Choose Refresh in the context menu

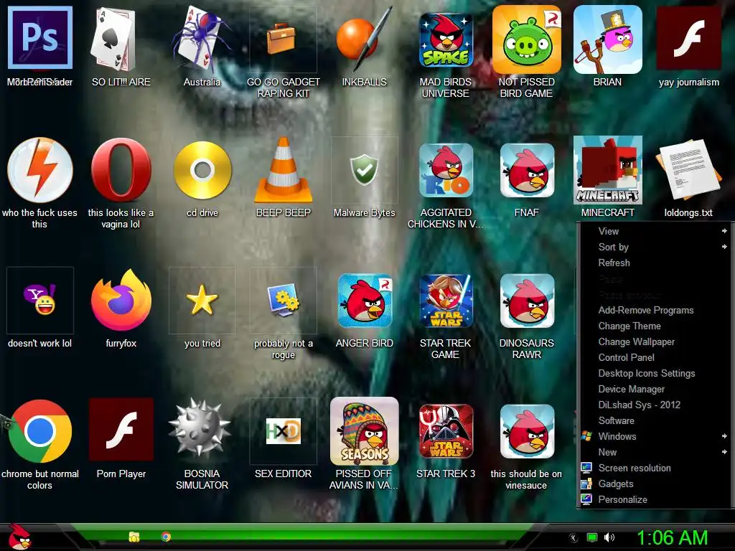tap(655, 263)
